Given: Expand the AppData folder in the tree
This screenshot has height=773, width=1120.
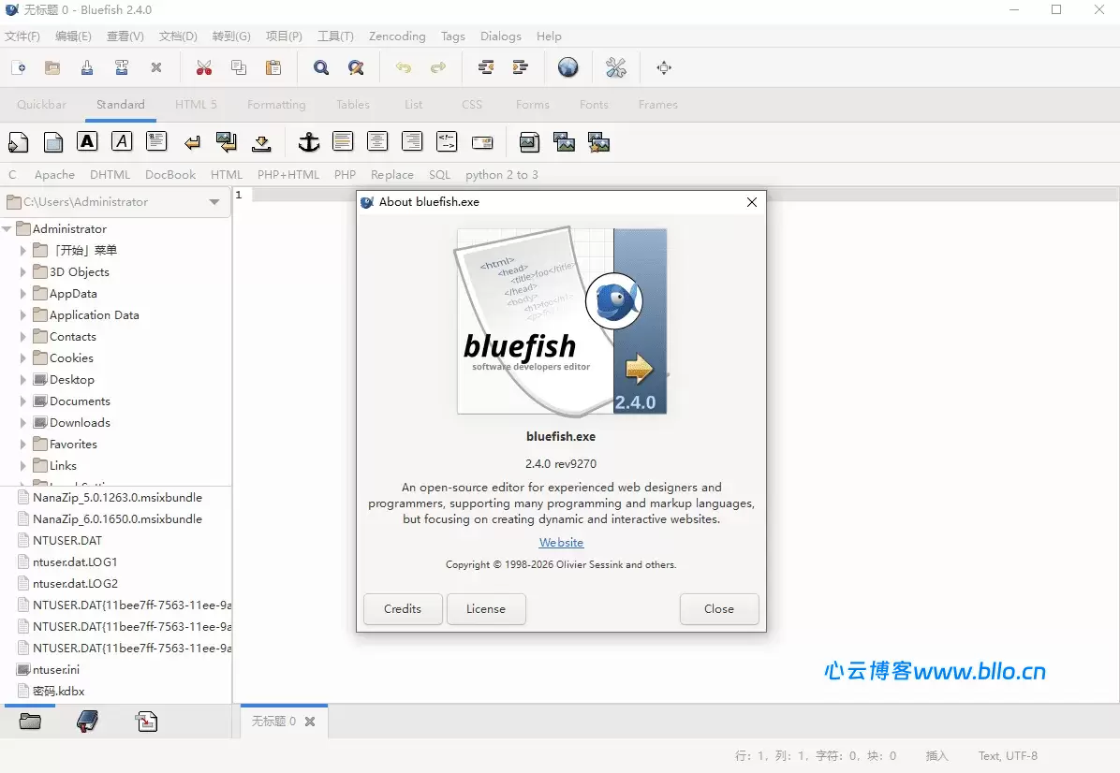Looking at the screenshot, I should click(24, 293).
